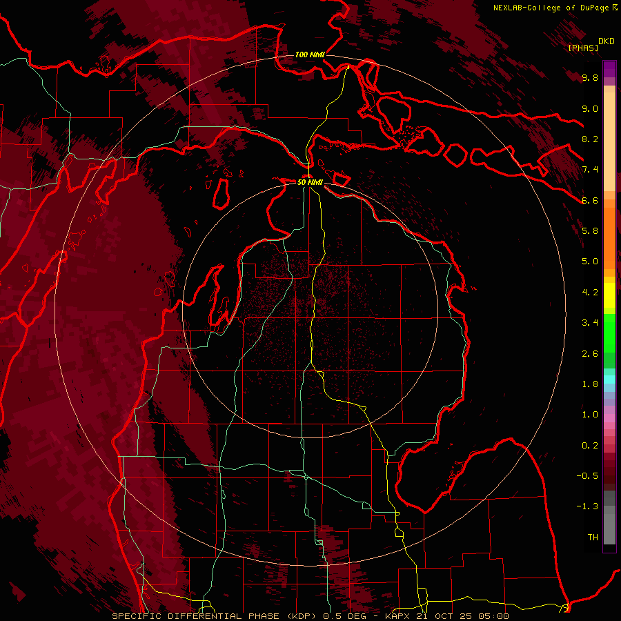Click the 2.6 legend value
The width and height of the screenshot is (621, 621).
click(x=590, y=354)
